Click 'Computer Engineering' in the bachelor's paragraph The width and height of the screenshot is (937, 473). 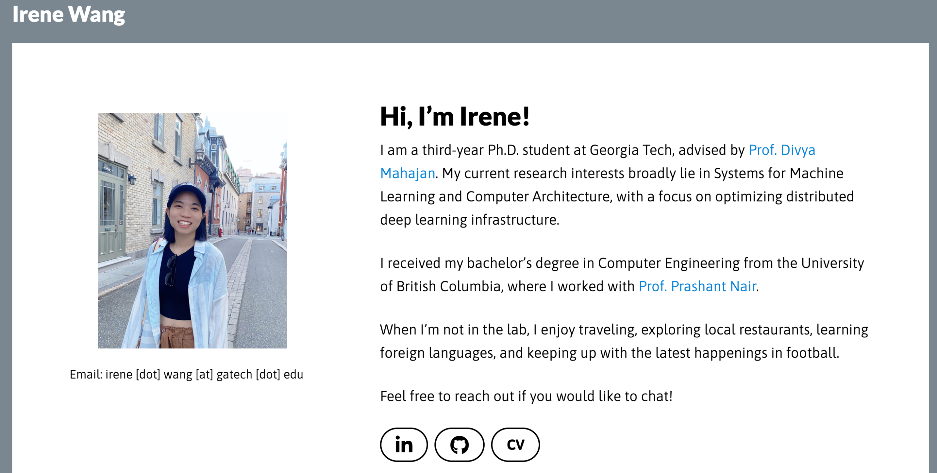pyautogui.click(x=668, y=263)
